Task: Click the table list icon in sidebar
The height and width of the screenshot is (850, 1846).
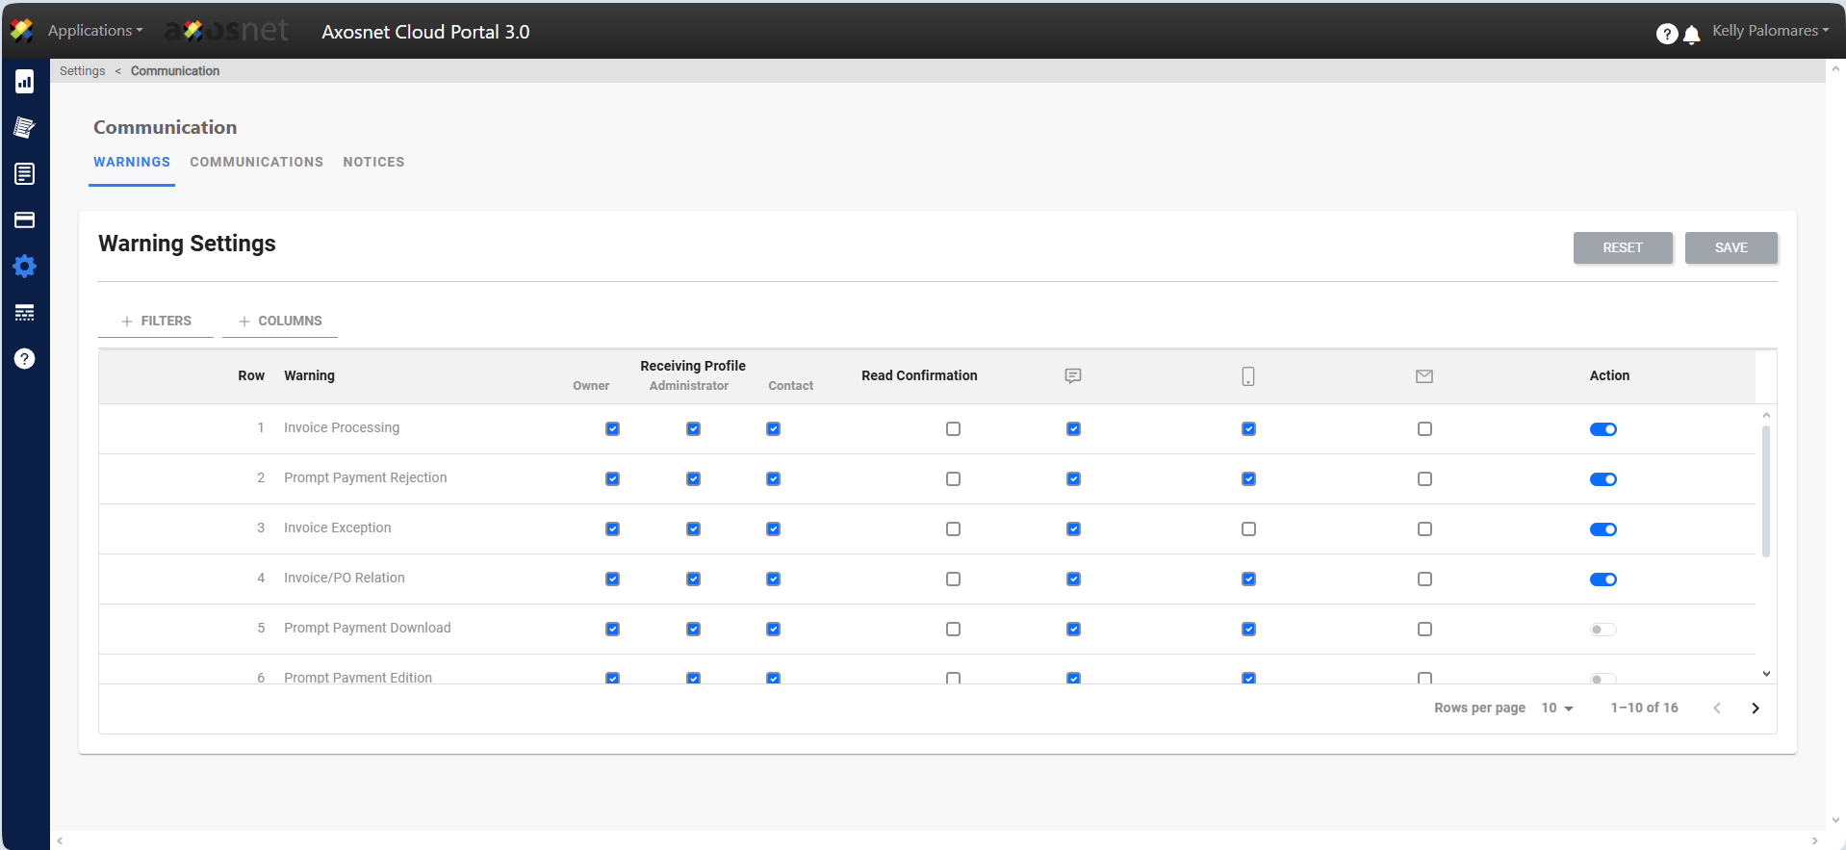Action: [25, 313]
